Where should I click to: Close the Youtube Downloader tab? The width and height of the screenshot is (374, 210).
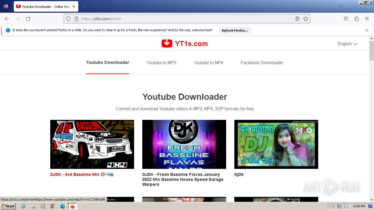pos(74,6)
